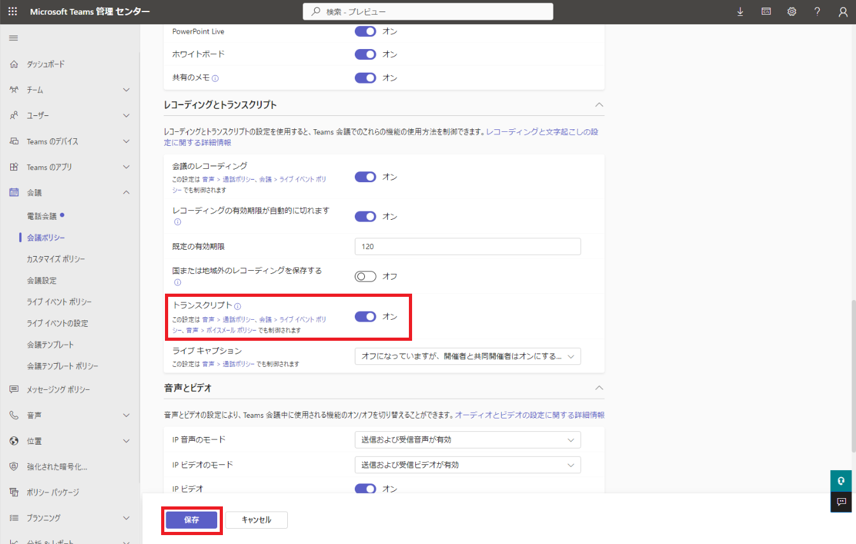This screenshot has height=544, width=856.
Task: Click the info icon beside トランスクリプト
Action: 238,306
